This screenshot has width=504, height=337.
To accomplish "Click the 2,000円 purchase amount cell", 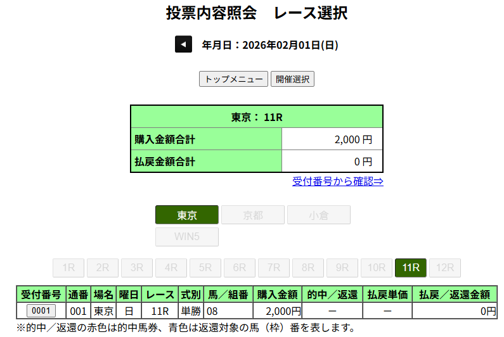I will 278,311.
